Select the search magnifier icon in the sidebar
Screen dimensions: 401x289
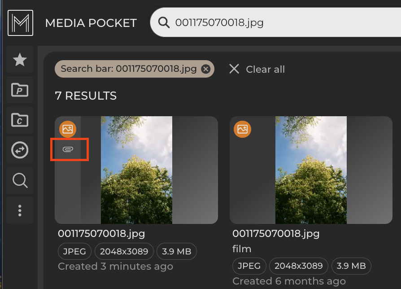19,180
